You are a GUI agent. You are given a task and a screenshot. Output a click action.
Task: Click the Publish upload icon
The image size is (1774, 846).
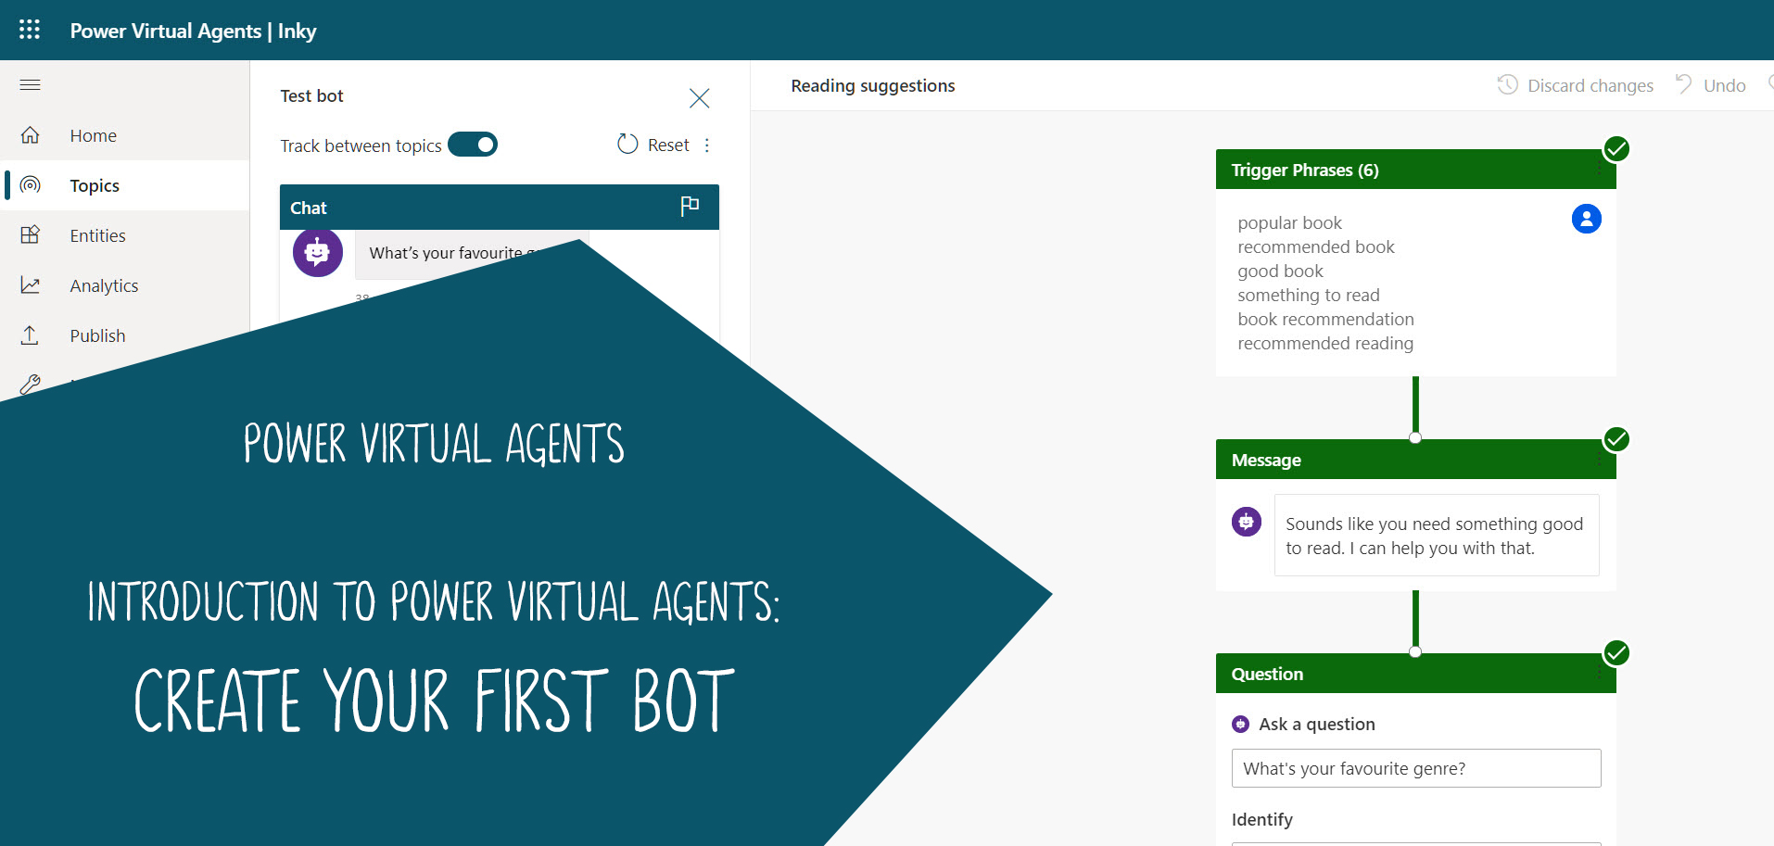click(x=30, y=335)
